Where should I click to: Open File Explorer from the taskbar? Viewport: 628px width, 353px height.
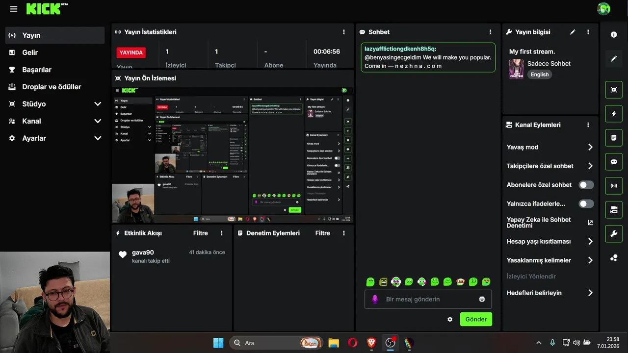pyautogui.click(x=334, y=343)
